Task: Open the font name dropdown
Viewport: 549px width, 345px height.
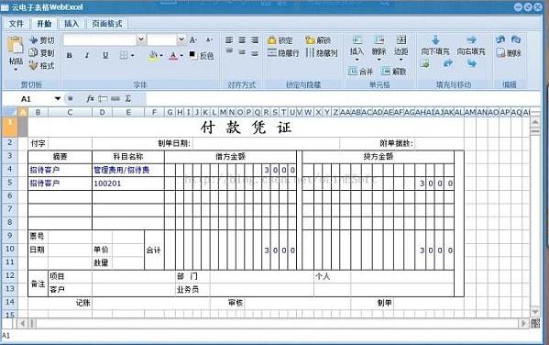Action: tap(141, 39)
